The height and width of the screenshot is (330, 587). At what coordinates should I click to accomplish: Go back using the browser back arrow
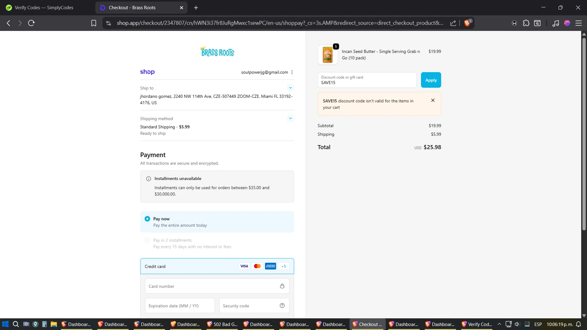(x=9, y=23)
